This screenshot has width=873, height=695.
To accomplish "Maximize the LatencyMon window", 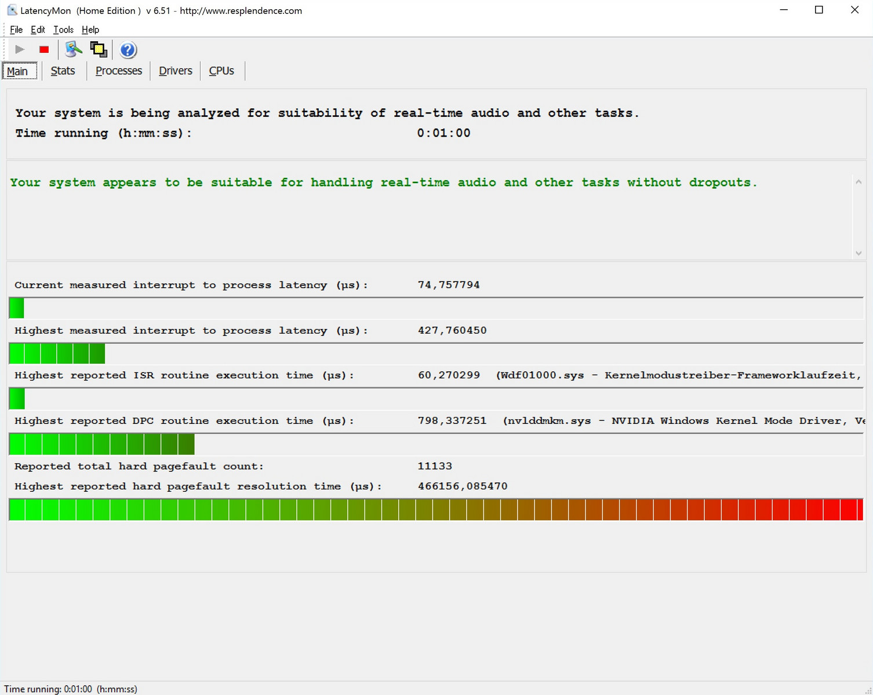I will (819, 10).
